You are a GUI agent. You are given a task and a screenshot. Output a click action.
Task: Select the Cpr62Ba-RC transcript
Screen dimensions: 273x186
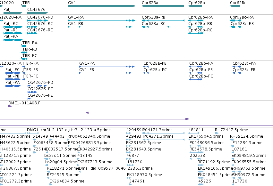coord(156,27)
